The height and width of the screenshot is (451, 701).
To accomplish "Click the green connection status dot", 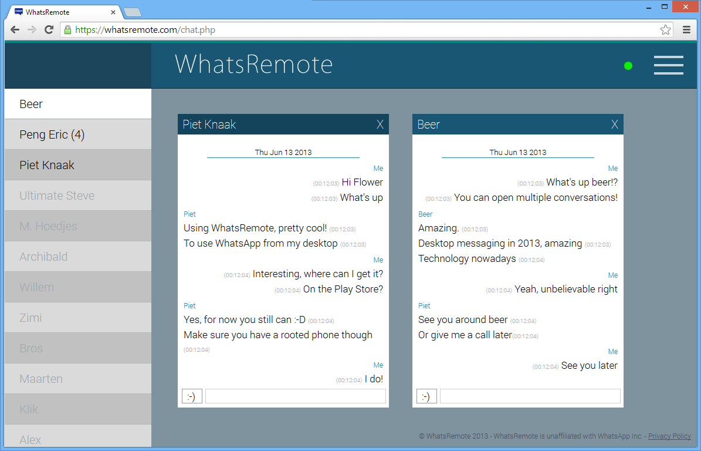I will pos(628,66).
